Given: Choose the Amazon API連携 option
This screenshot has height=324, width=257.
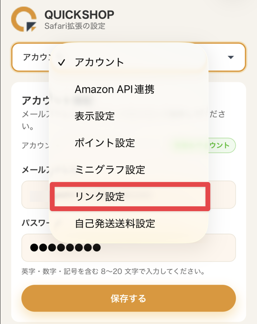Looking at the screenshot, I should [114, 90].
